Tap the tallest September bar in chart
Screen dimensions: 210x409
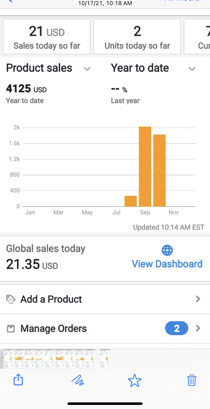145,167
